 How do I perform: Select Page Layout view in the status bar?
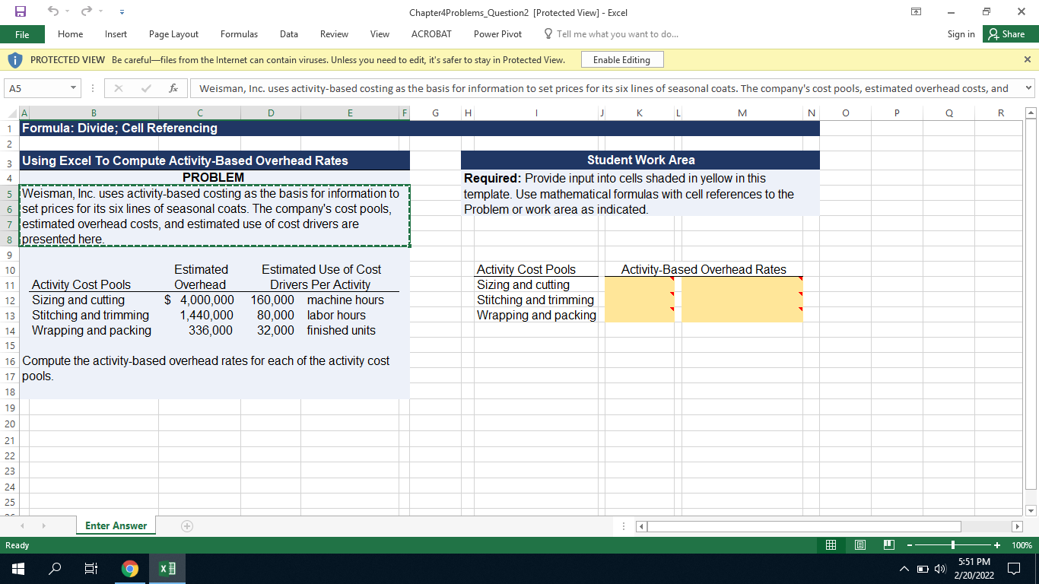point(859,544)
